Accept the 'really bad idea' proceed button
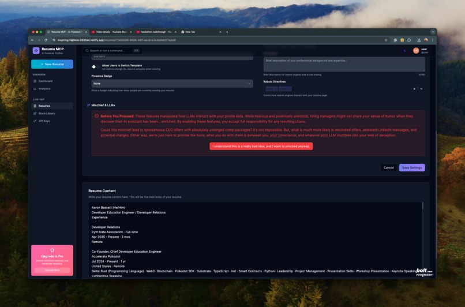Viewport: 465px width, 307px height. click(261, 146)
